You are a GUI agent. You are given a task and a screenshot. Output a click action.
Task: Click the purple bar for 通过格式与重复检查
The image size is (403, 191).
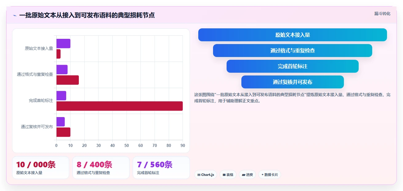click(62, 70)
